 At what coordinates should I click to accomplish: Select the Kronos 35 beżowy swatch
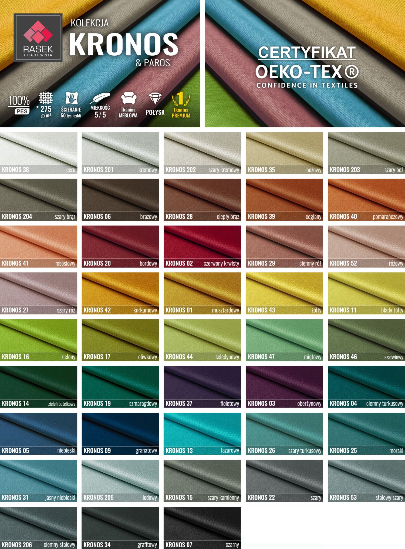[x=285, y=153]
